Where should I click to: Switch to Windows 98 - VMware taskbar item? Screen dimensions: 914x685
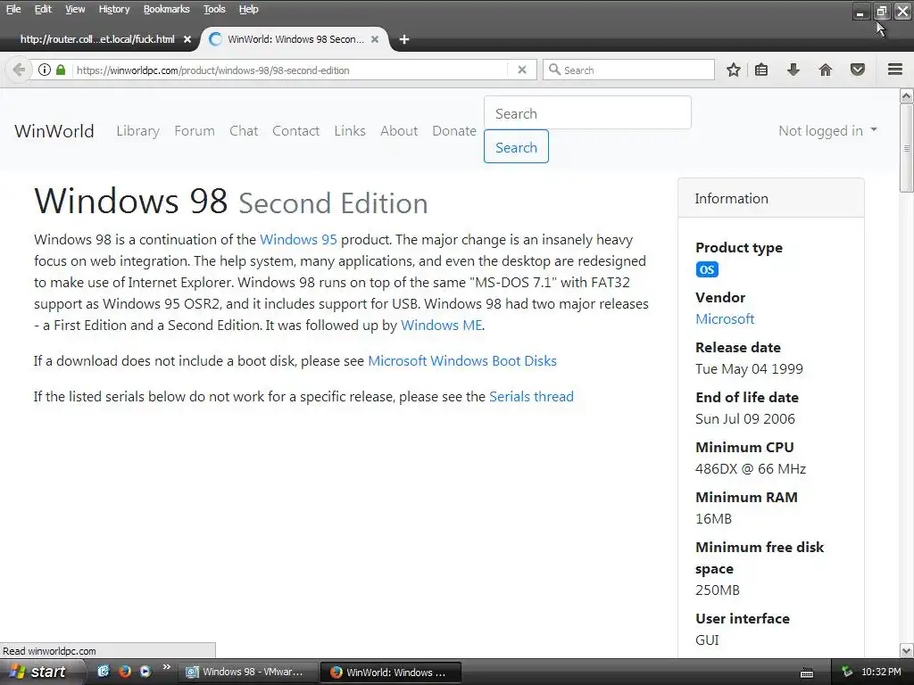tap(248, 672)
